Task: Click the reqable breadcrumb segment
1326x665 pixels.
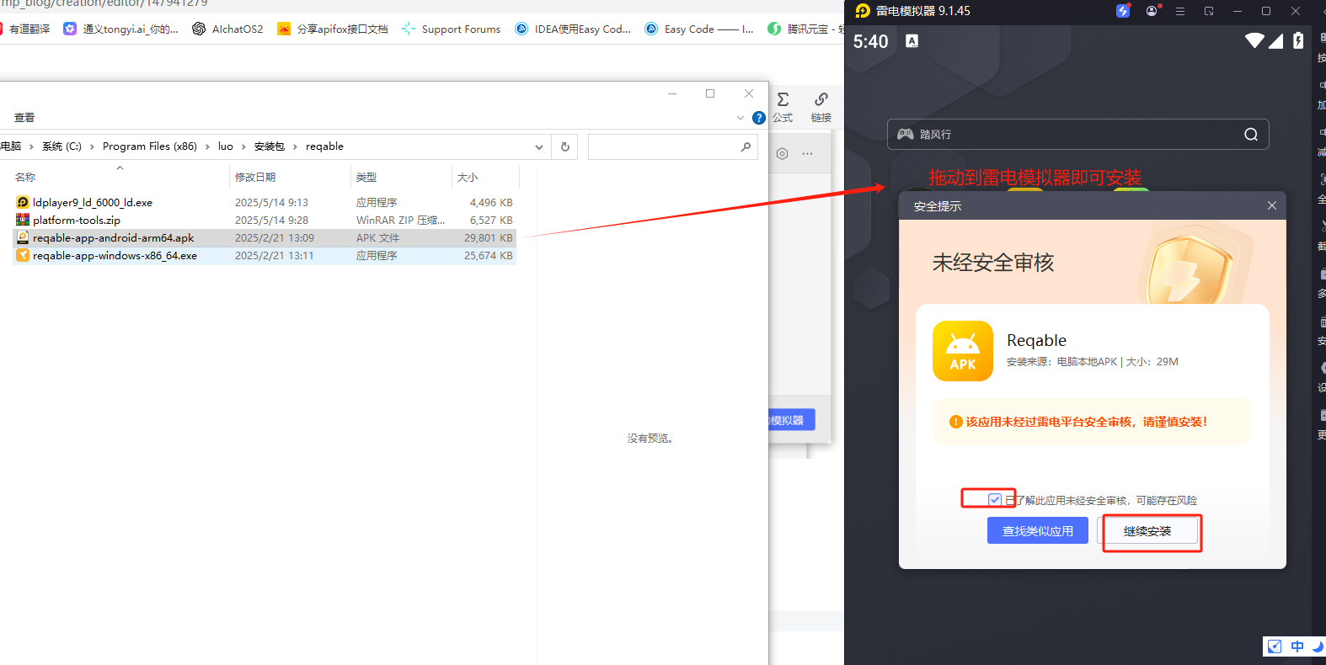Action: (324, 146)
